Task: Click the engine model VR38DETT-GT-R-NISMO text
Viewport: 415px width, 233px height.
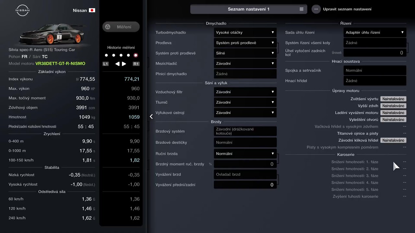Action: 60,63
